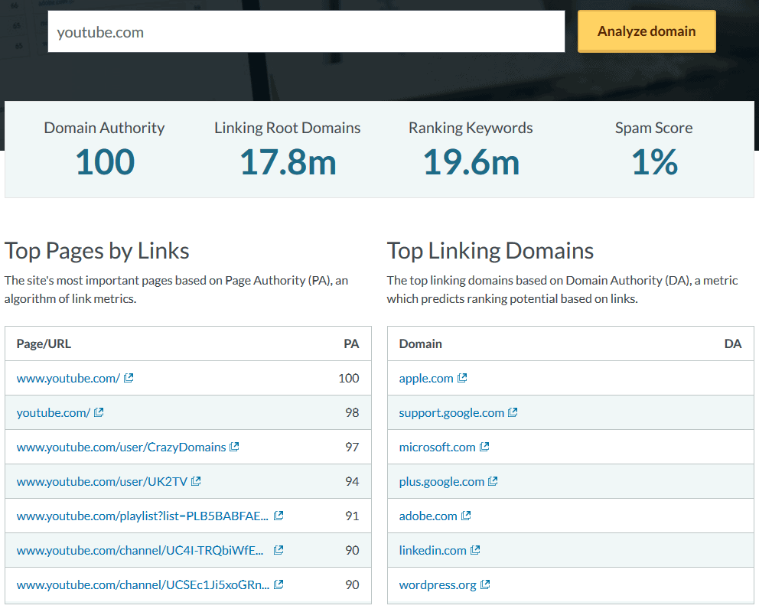759x612 pixels.
Task: Click the PA value 91 for the playlist row
Action: (x=352, y=516)
